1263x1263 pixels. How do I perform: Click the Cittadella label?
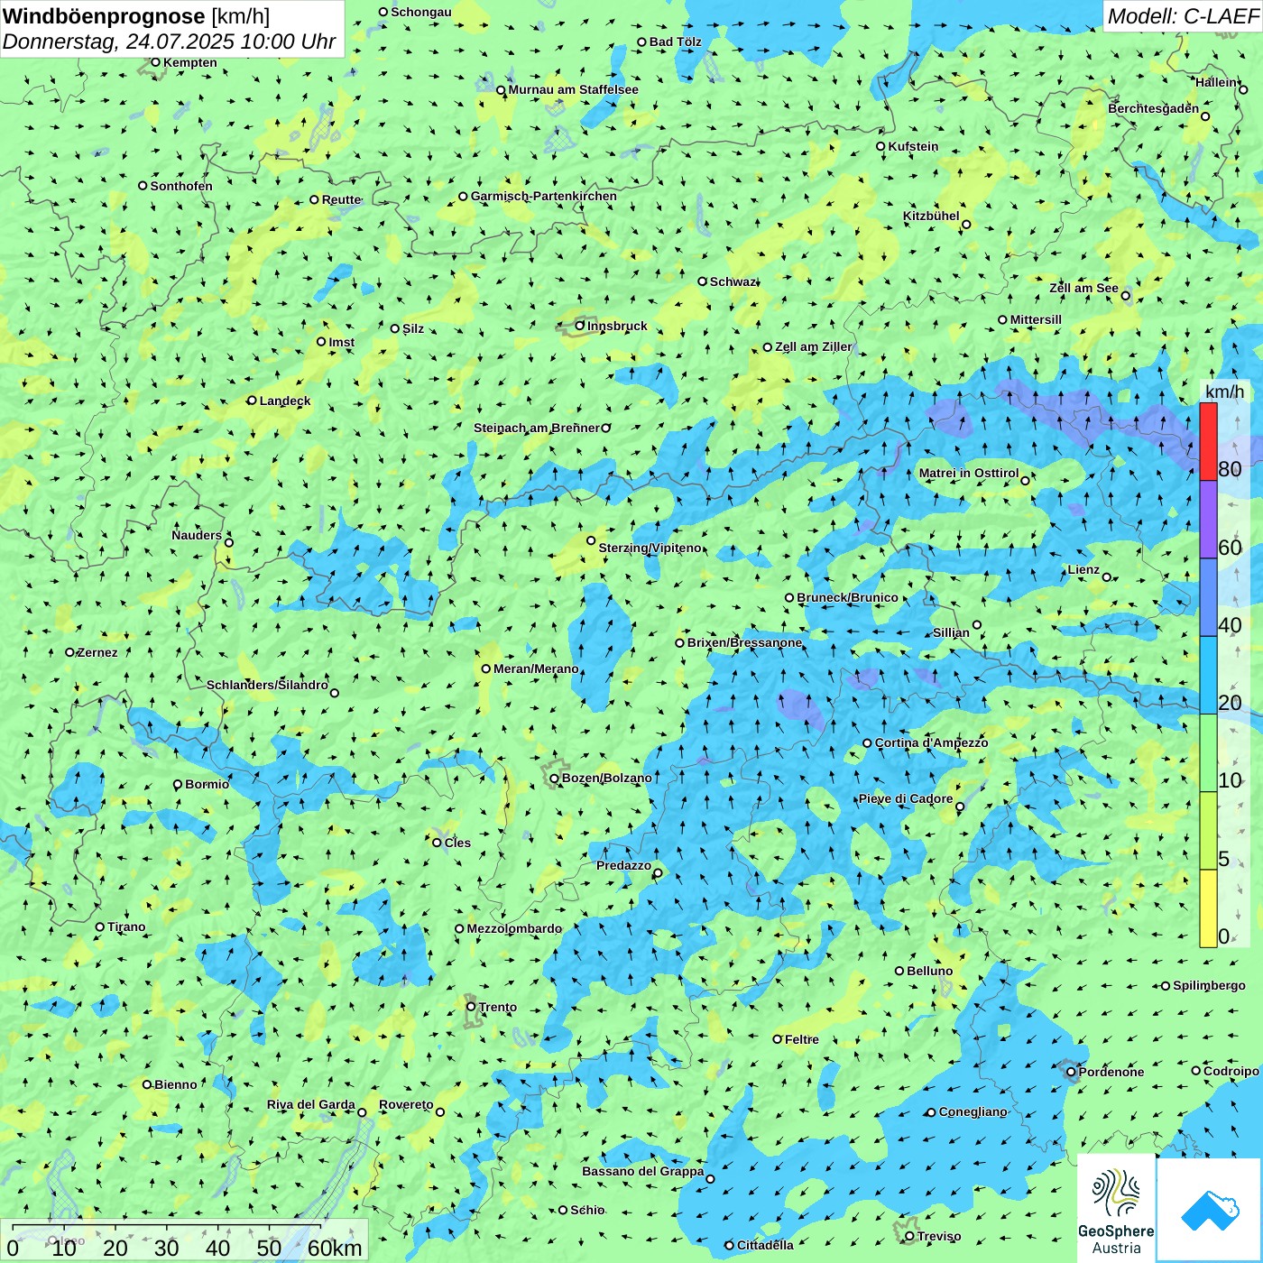coord(766,1245)
